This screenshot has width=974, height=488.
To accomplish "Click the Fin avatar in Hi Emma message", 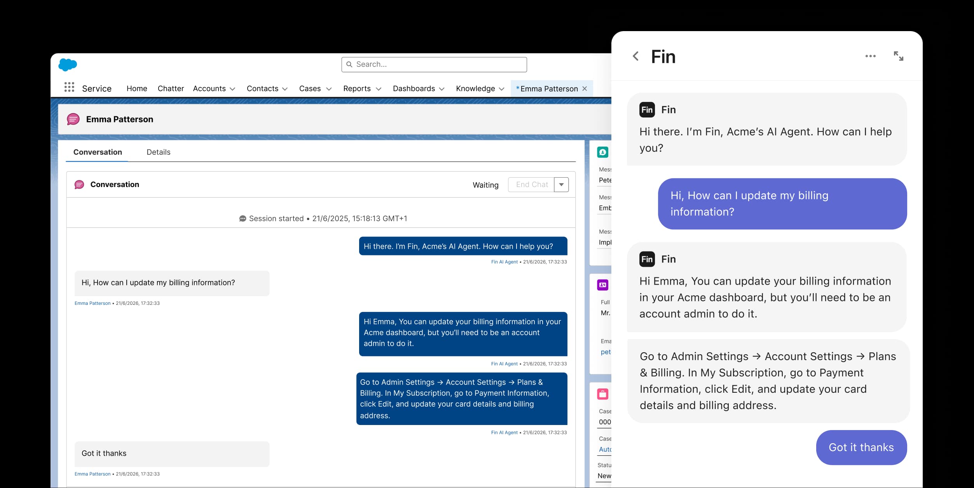I will click(647, 259).
